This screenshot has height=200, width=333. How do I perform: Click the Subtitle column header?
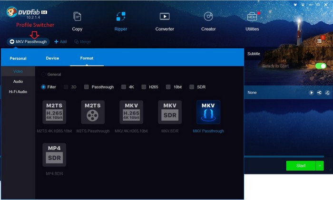[x=254, y=54]
